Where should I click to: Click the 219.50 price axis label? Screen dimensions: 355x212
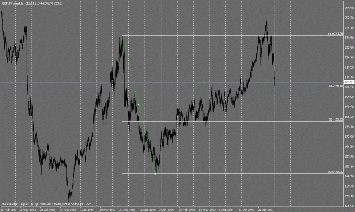pos(349,67)
